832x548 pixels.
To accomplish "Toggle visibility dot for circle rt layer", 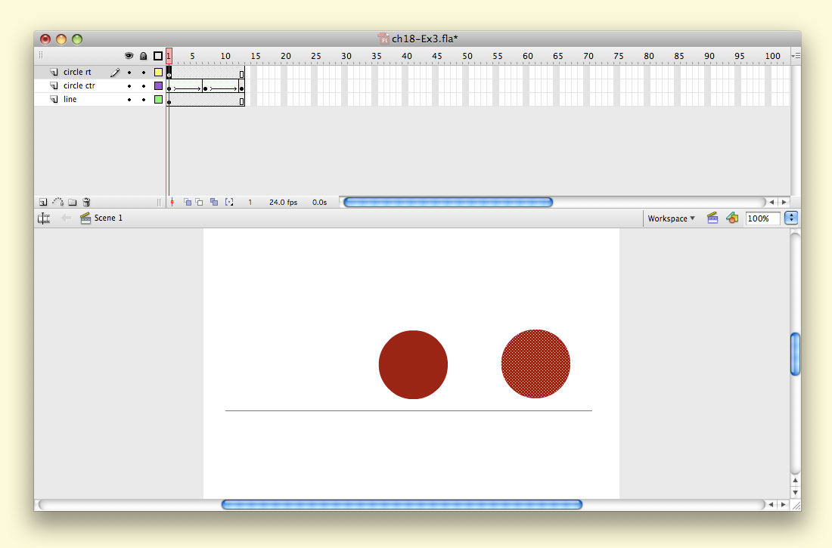I will click(x=129, y=73).
